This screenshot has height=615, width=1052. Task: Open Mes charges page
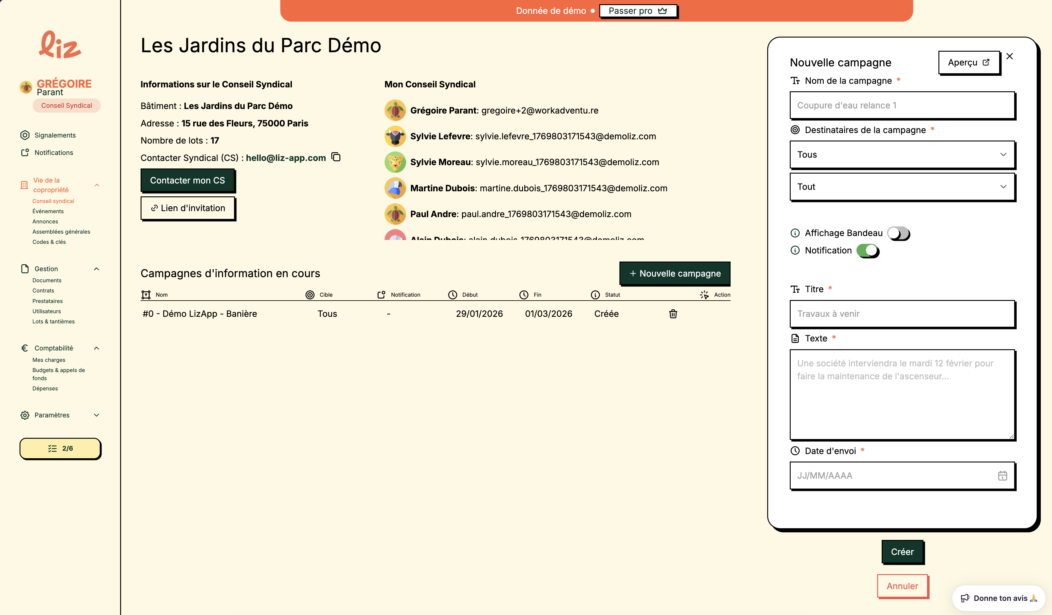coord(49,360)
